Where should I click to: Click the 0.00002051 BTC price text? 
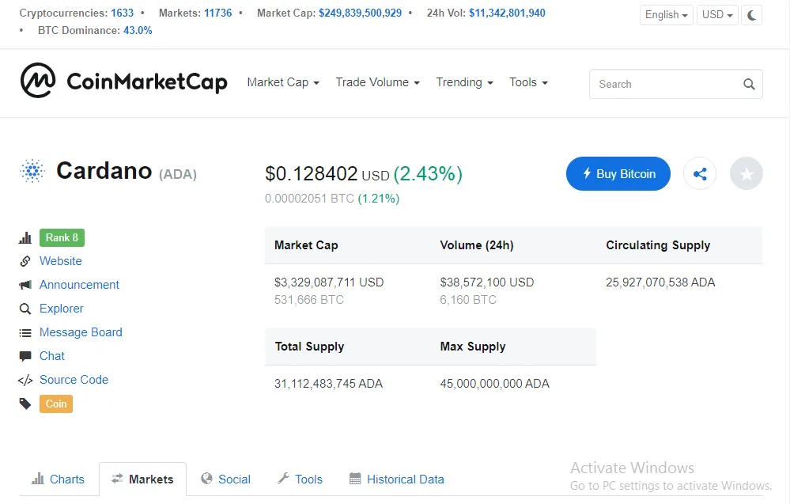[x=309, y=199]
